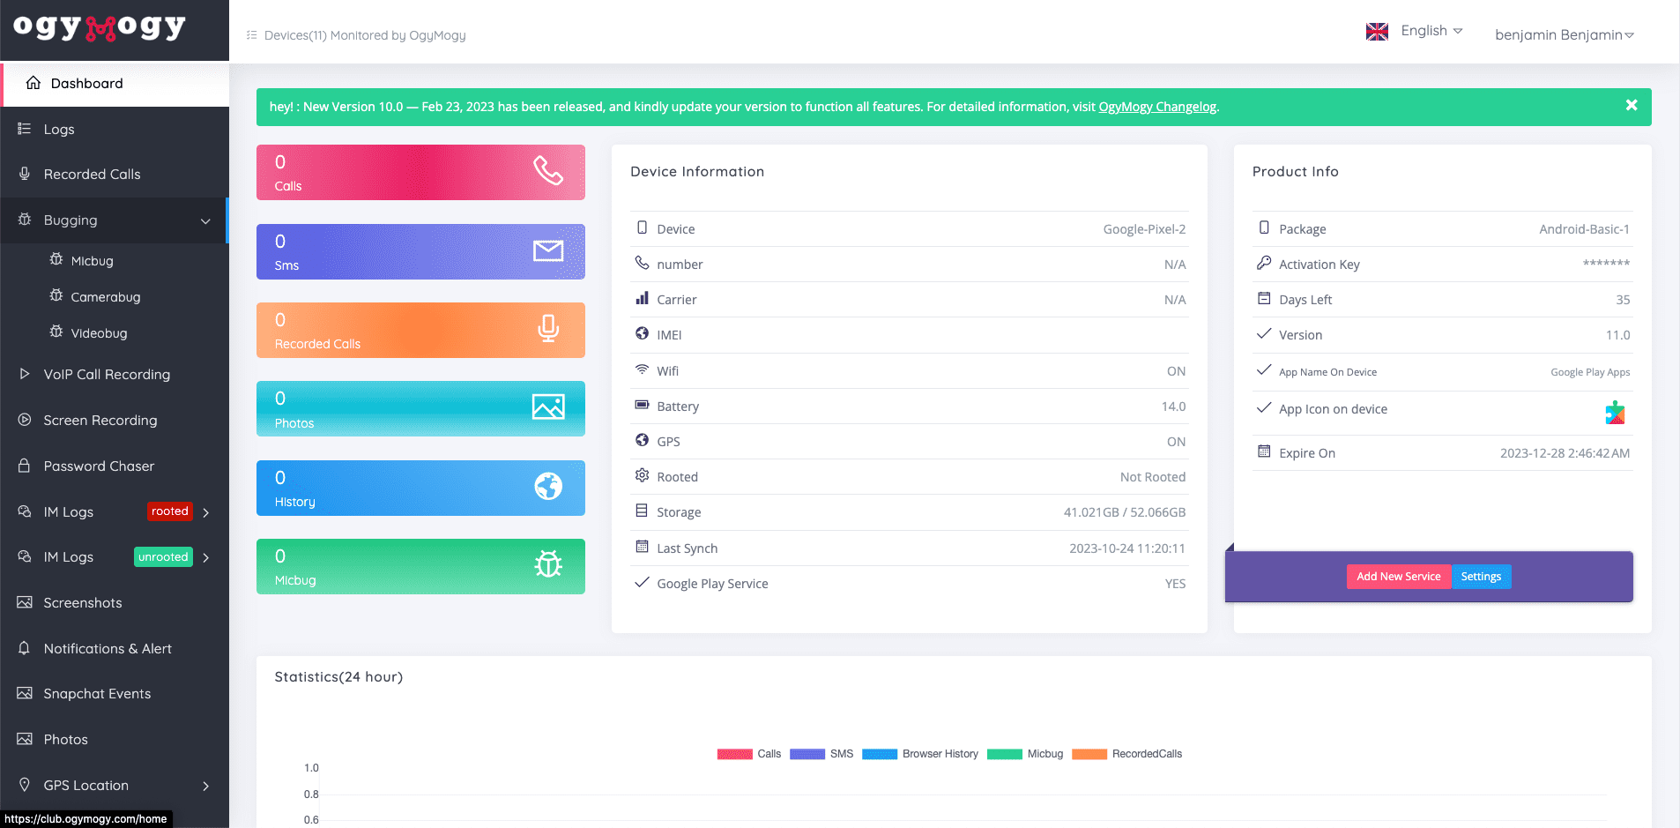Open the OgyMogy Changelog link
This screenshot has width=1680, height=828.
1157,107
